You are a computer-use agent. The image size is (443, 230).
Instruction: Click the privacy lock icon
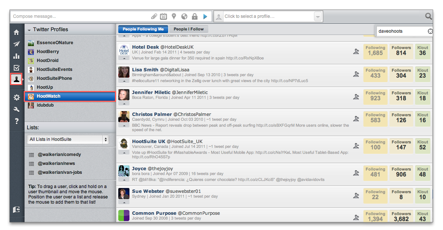pos(195,17)
